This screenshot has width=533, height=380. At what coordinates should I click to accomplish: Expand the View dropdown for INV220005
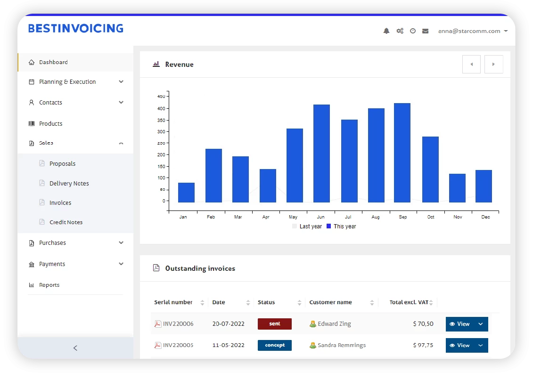click(482, 345)
